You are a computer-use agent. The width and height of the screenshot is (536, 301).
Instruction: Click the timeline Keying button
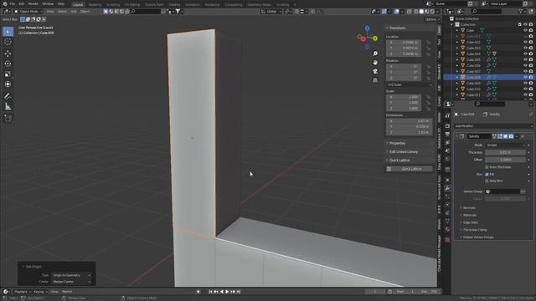40,292
